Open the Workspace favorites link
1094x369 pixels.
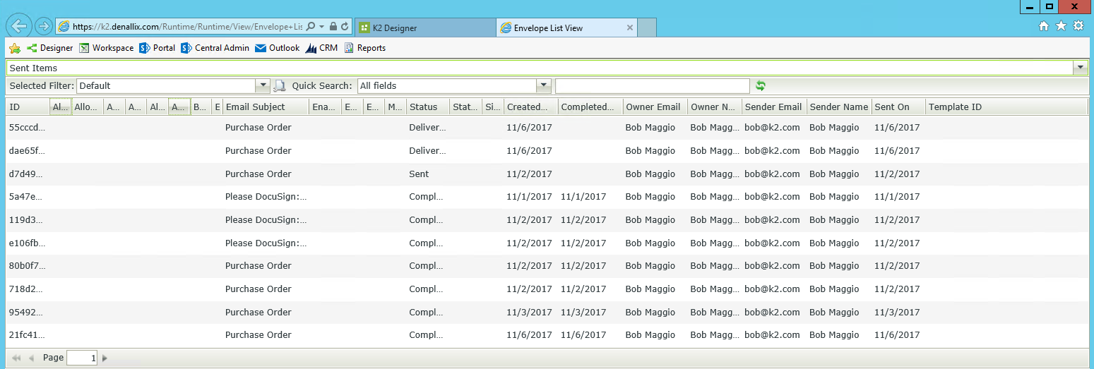tap(106, 48)
